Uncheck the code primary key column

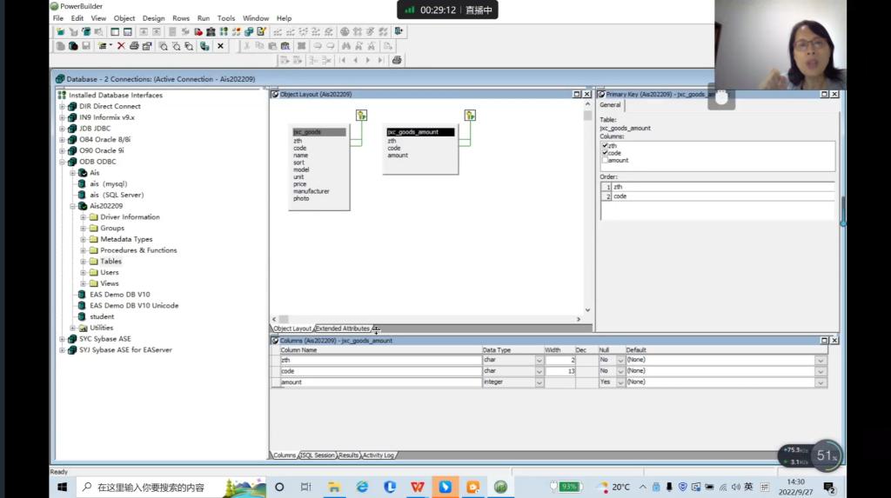coord(605,153)
